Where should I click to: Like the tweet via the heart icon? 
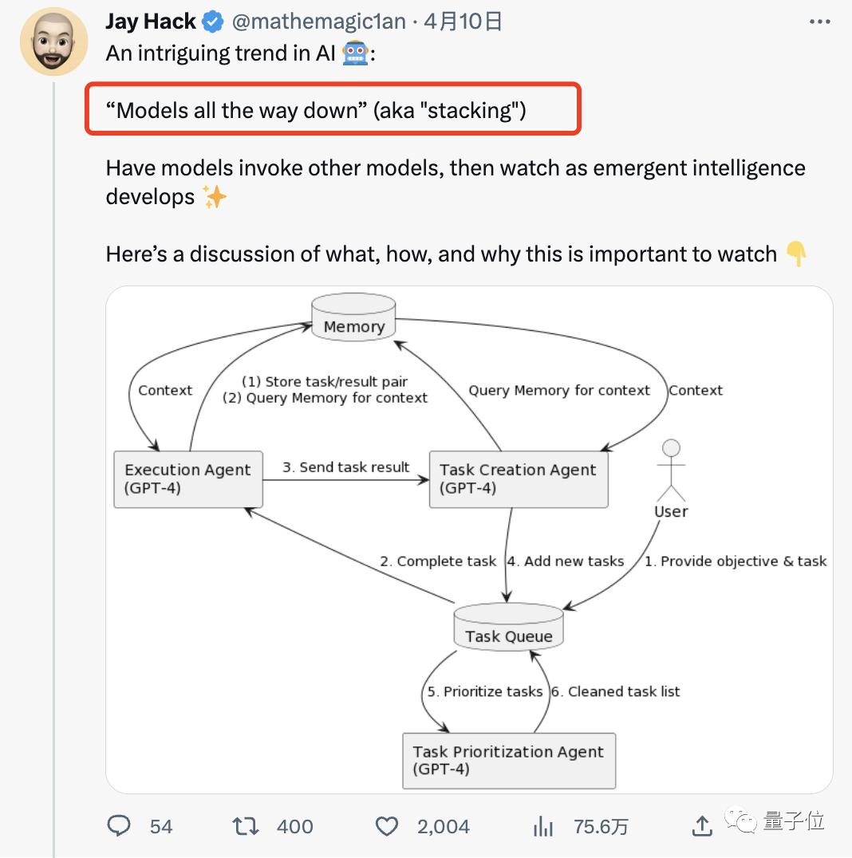pos(386,827)
